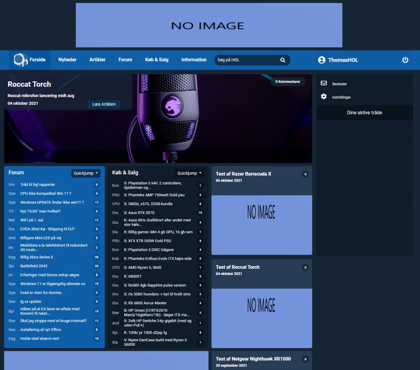Click comment badge on Netgear Nighthawk XR1000
Screen dimensions: 420x370
pos(305,359)
